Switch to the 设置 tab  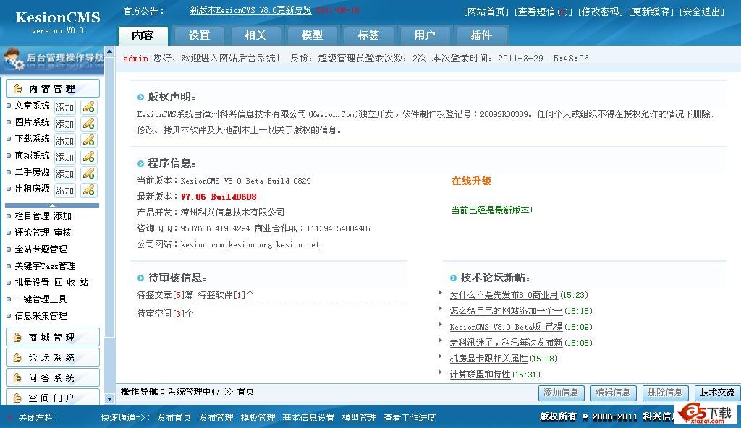[x=200, y=35]
